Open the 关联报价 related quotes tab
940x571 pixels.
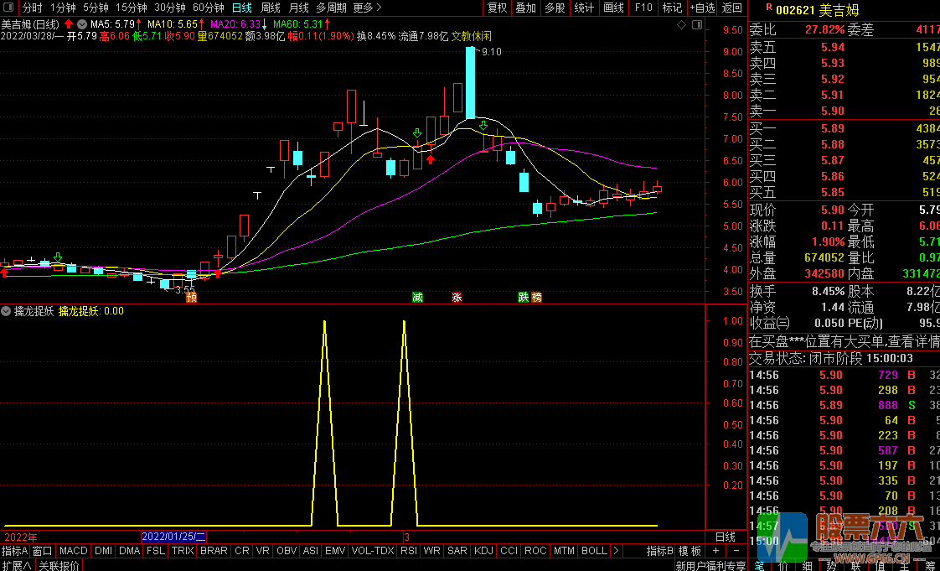59,565
